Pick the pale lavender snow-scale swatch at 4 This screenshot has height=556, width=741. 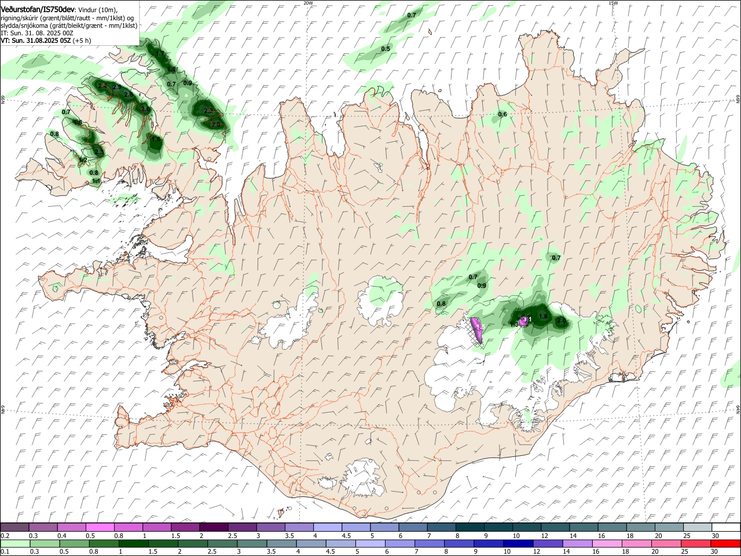[x=328, y=527]
